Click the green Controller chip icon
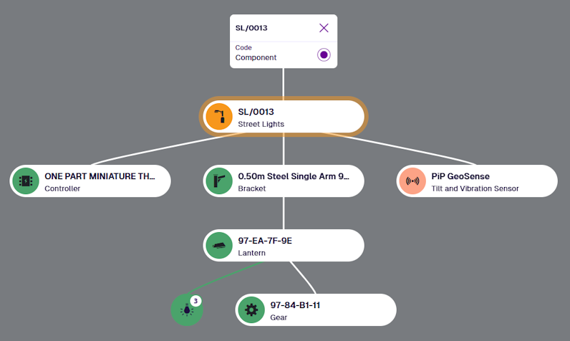This screenshot has height=341, width=570. click(x=26, y=181)
